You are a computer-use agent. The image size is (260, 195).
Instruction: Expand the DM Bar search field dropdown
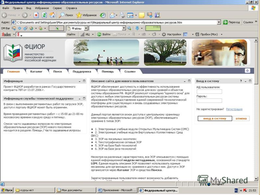[124, 28]
